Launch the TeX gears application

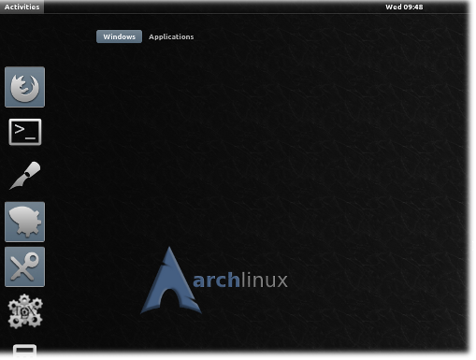(25, 311)
